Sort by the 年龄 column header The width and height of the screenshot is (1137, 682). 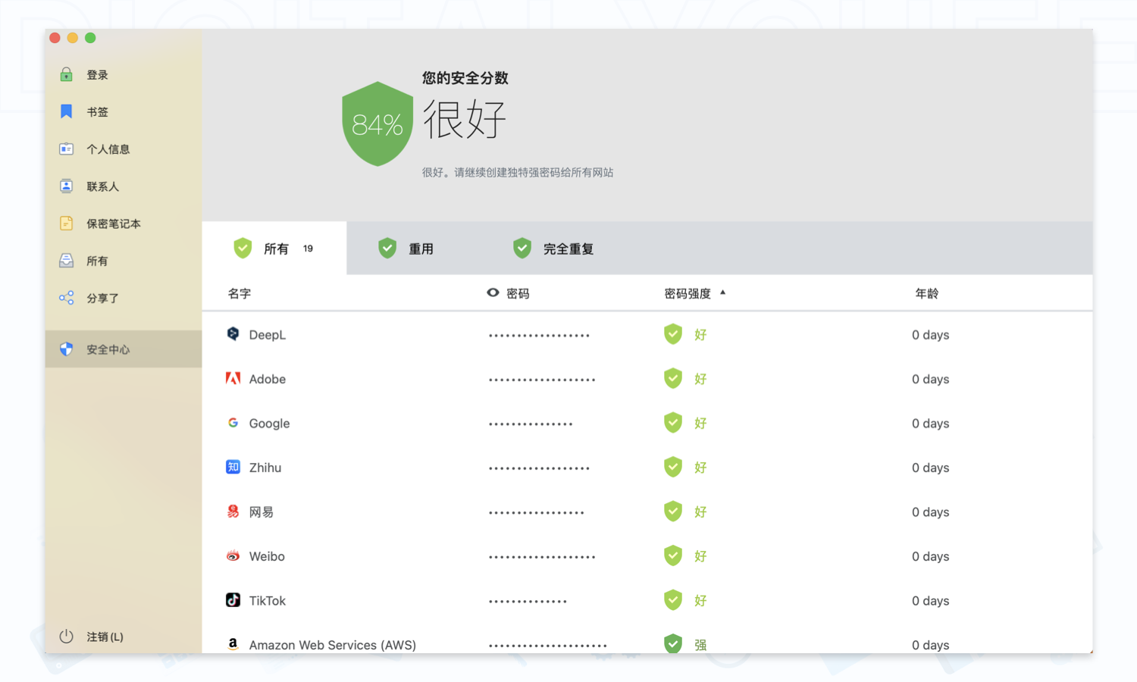pos(926,293)
